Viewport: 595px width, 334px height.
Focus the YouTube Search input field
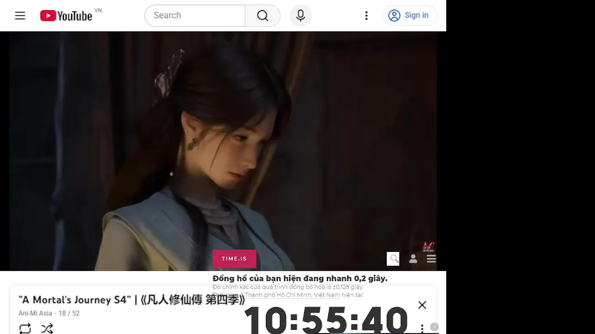pyautogui.click(x=195, y=15)
